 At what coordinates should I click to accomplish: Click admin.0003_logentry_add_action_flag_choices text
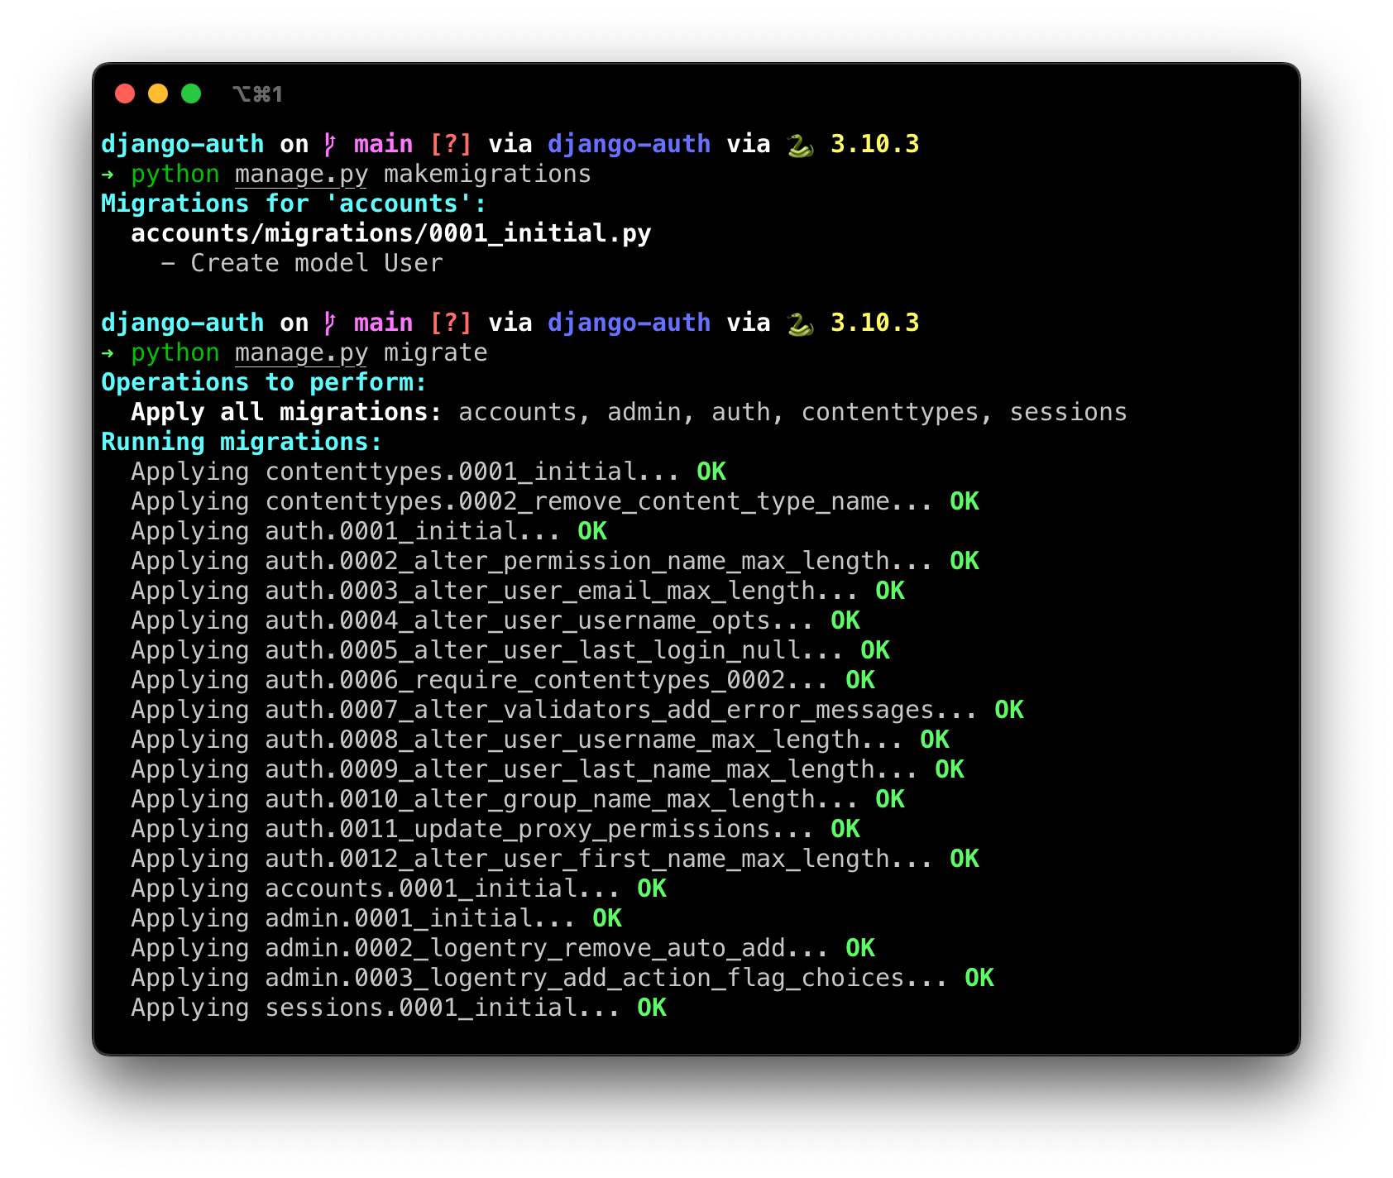pyautogui.click(x=606, y=979)
